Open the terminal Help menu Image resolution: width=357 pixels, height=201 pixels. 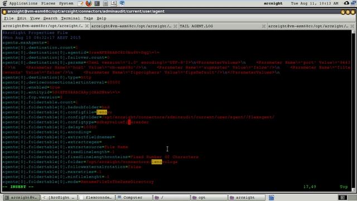tap(102, 18)
